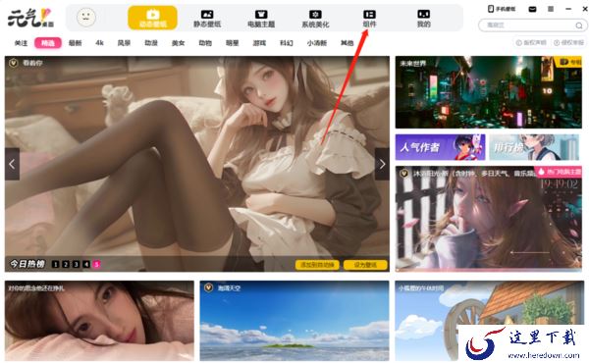Select the 动漫 (anime) category
Image resolution: width=589 pixels, height=363 pixels.
click(151, 43)
